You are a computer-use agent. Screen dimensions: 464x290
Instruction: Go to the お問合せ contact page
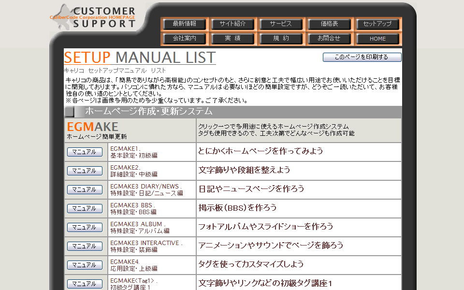pyautogui.click(x=329, y=39)
